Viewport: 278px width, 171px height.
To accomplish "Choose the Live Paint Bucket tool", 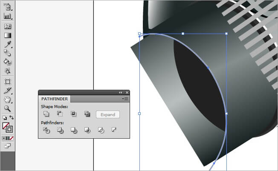I will (7, 62).
